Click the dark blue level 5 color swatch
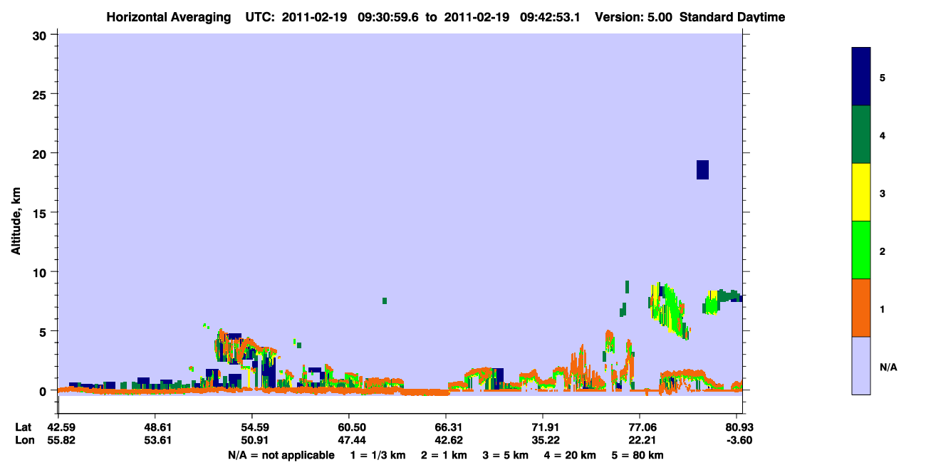Viewport: 926px width, 475px height. point(861,77)
